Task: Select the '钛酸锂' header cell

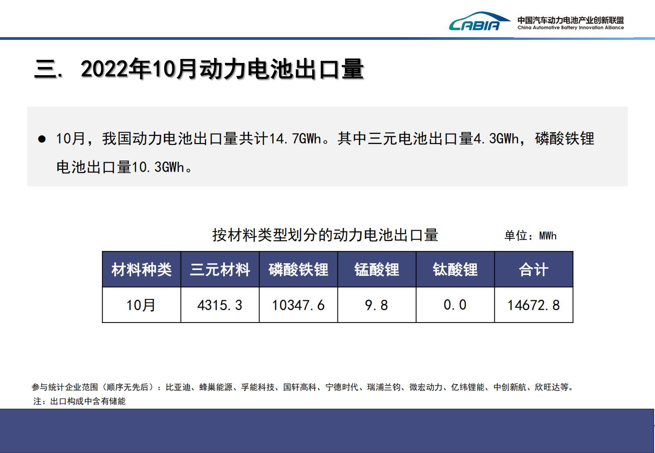Action: click(x=455, y=270)
